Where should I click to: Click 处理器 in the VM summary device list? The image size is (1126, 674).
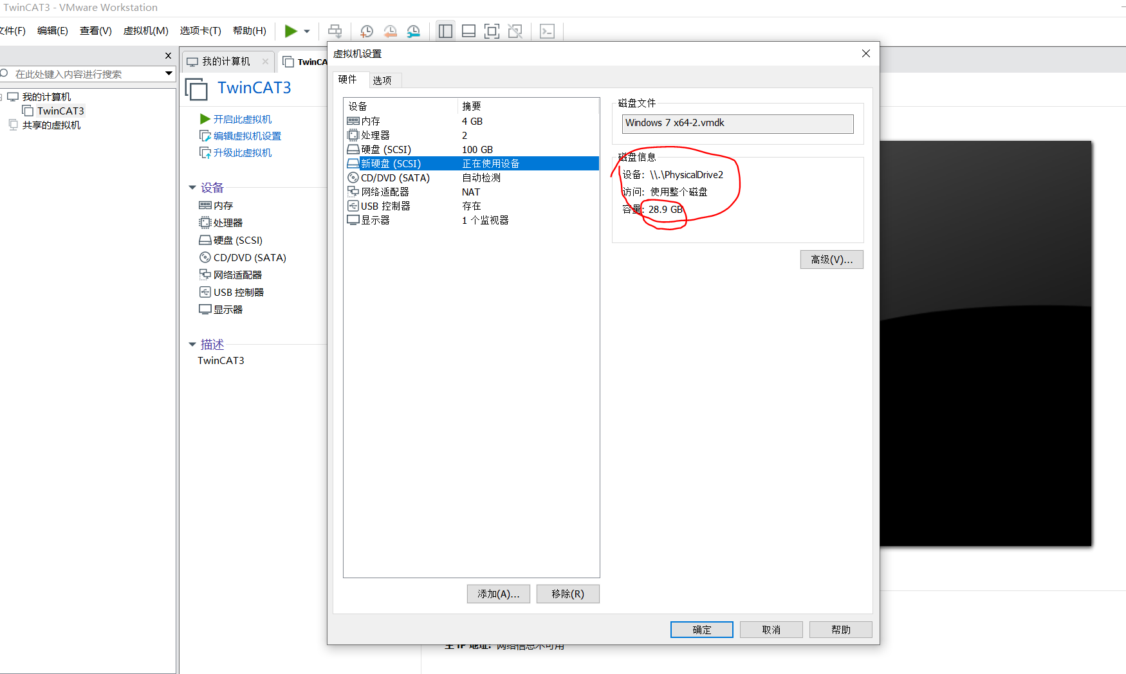tap(228, 223)
